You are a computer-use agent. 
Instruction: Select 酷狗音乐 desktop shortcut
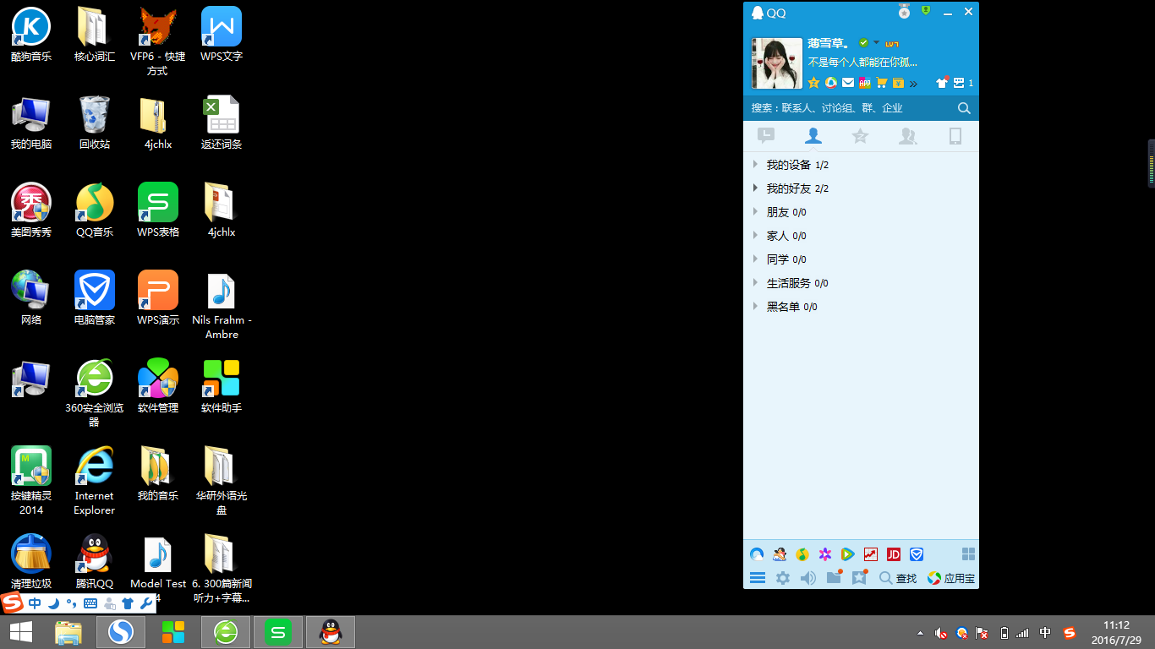tap(31, 35)
